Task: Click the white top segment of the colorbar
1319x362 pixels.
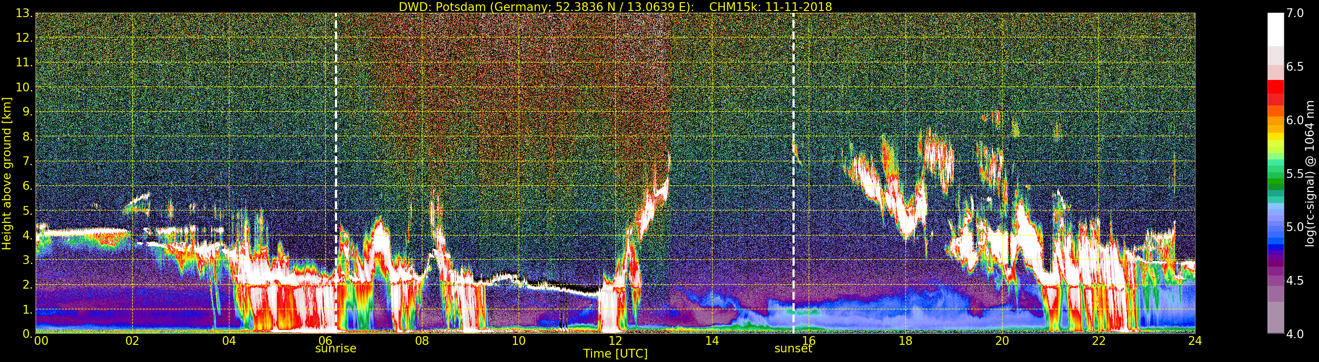Action: click(1275, 29)
